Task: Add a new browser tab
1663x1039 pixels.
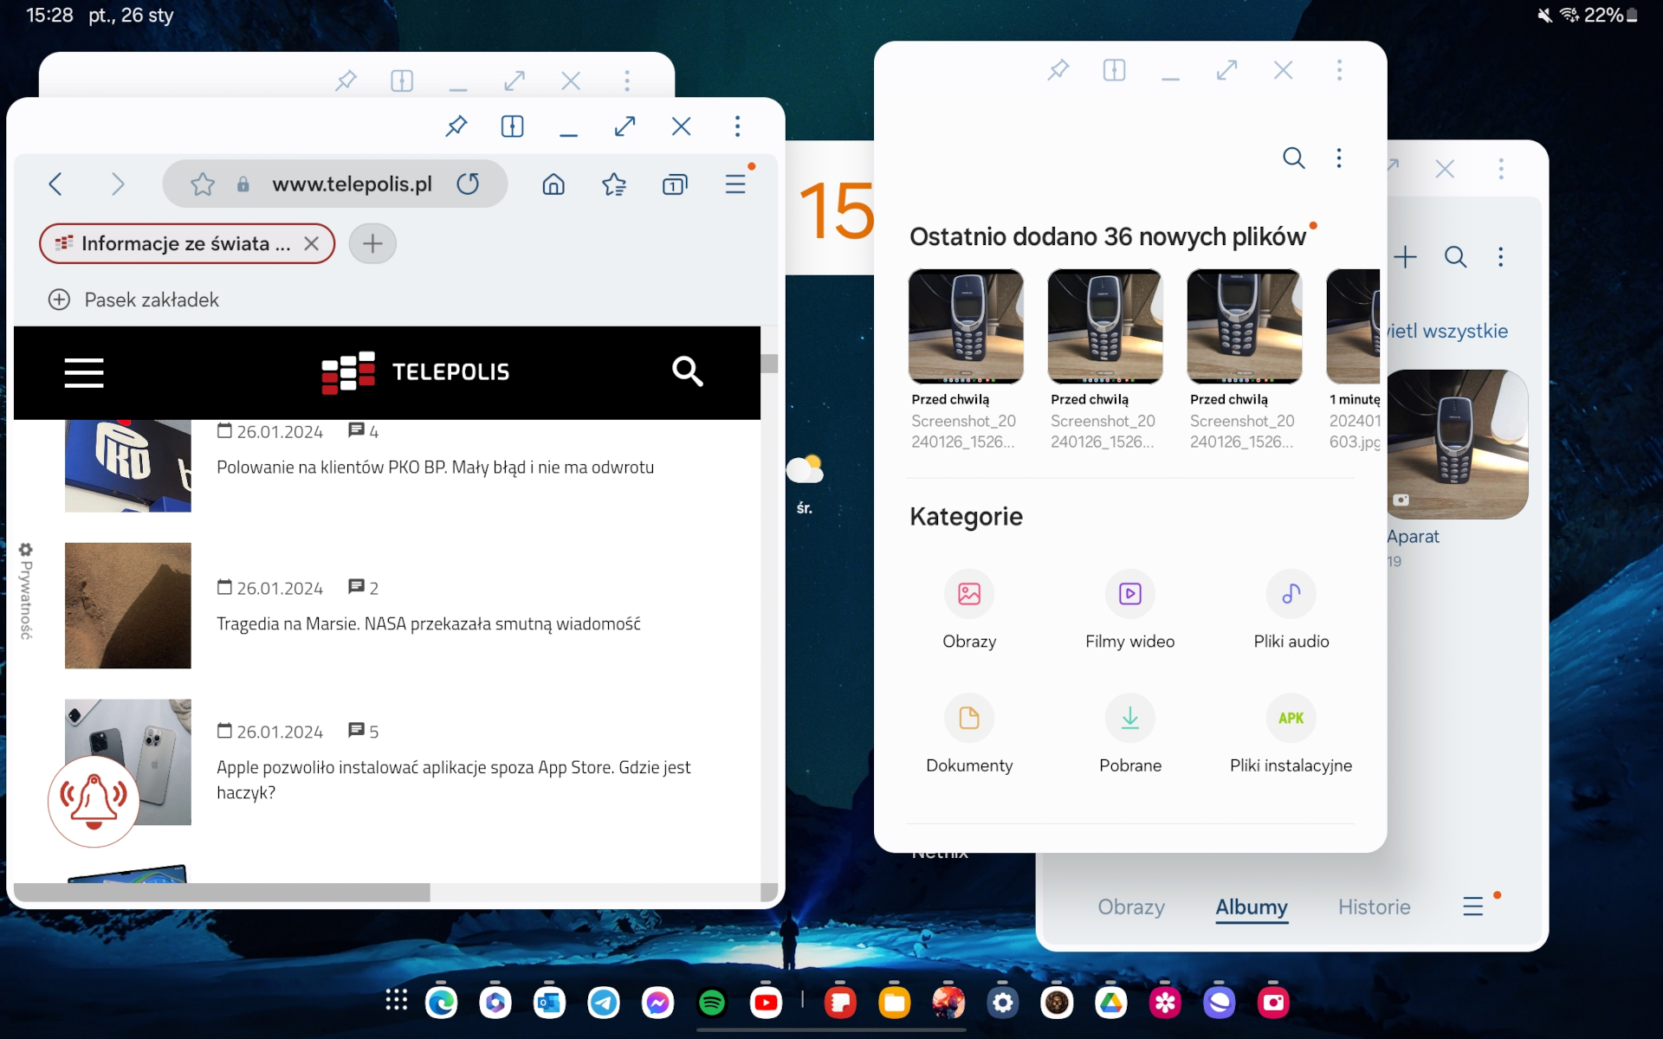Action: [372, 244]
